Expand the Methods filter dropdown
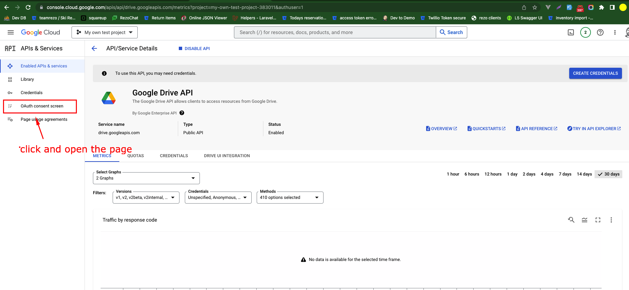Screen dimensions: 629x290 pyautogui.click(x=290, y=198)
